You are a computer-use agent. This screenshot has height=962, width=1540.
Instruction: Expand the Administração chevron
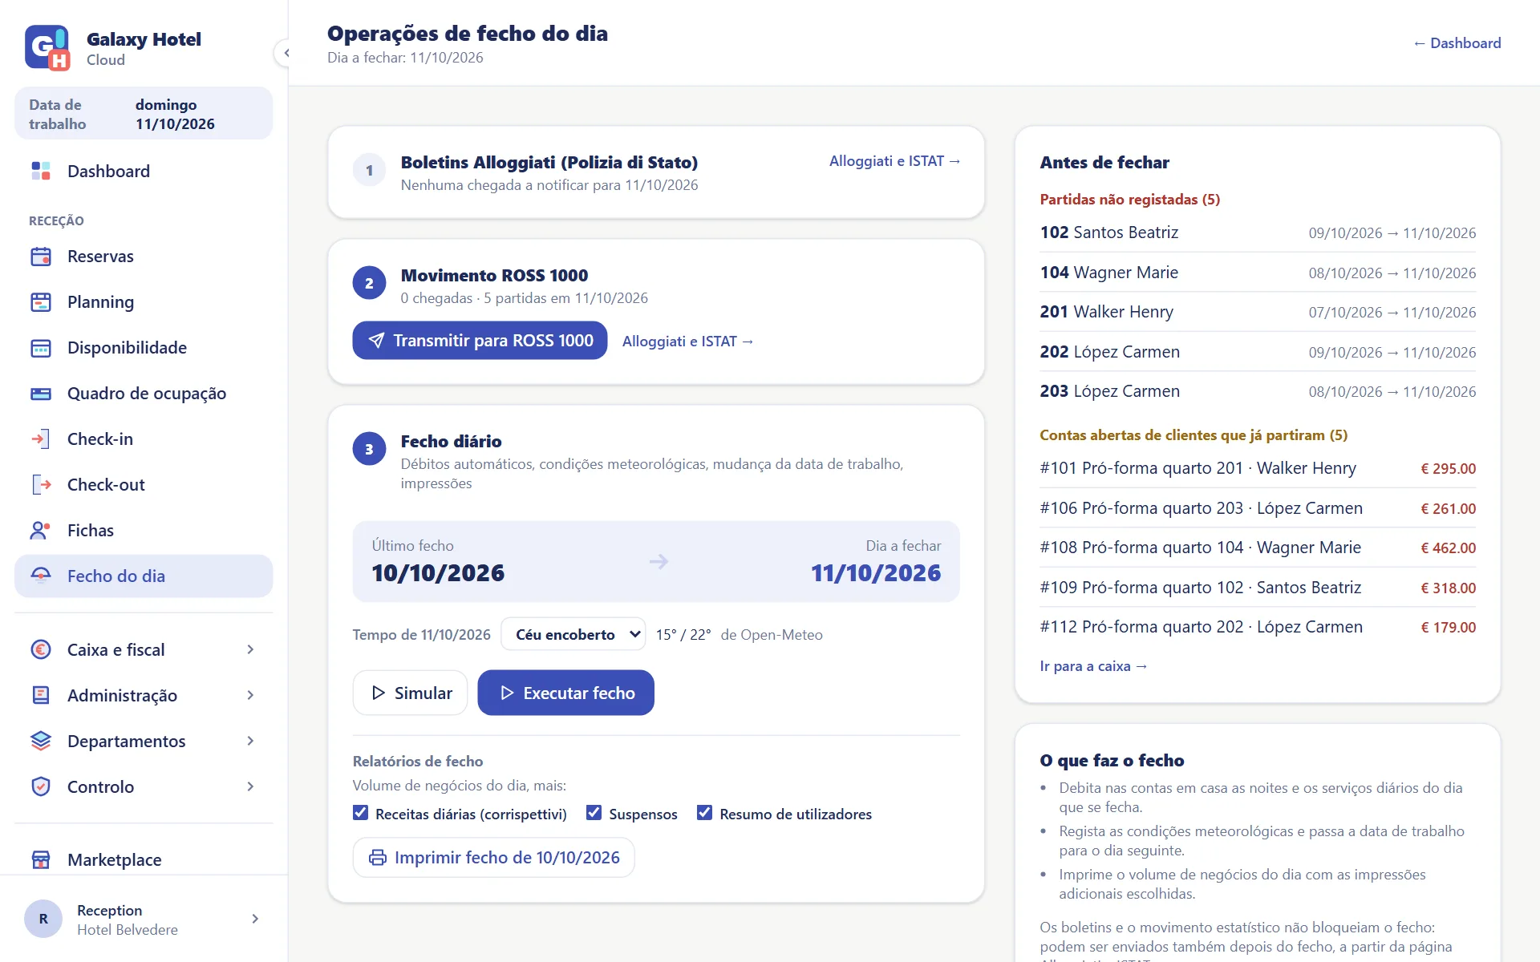coord(250,695)
